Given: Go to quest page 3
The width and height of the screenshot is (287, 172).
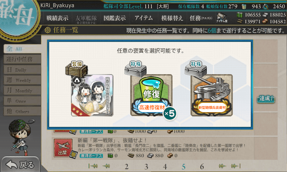Looking at the screenshot, I should (x=146, y=167).
